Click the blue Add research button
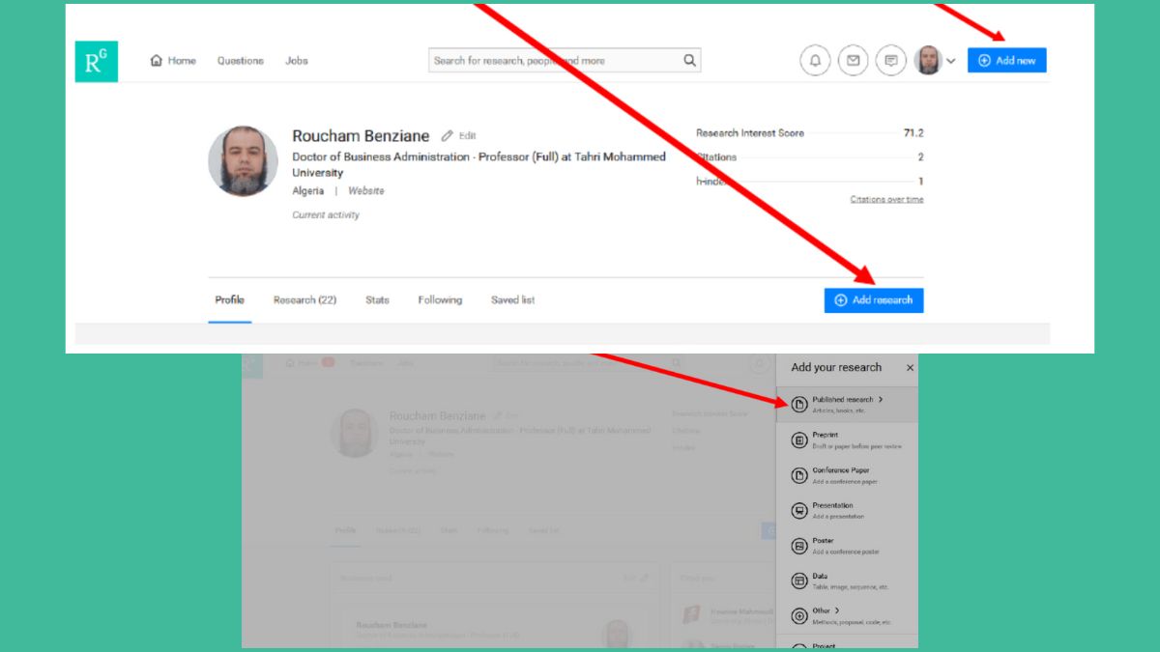1160x652 pixels. 874,300
